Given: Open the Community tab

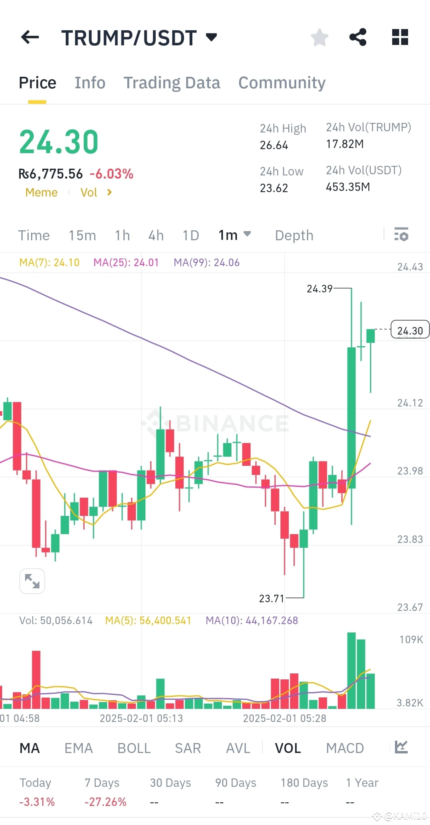Looking at the screenshot, I should point(281,82).
